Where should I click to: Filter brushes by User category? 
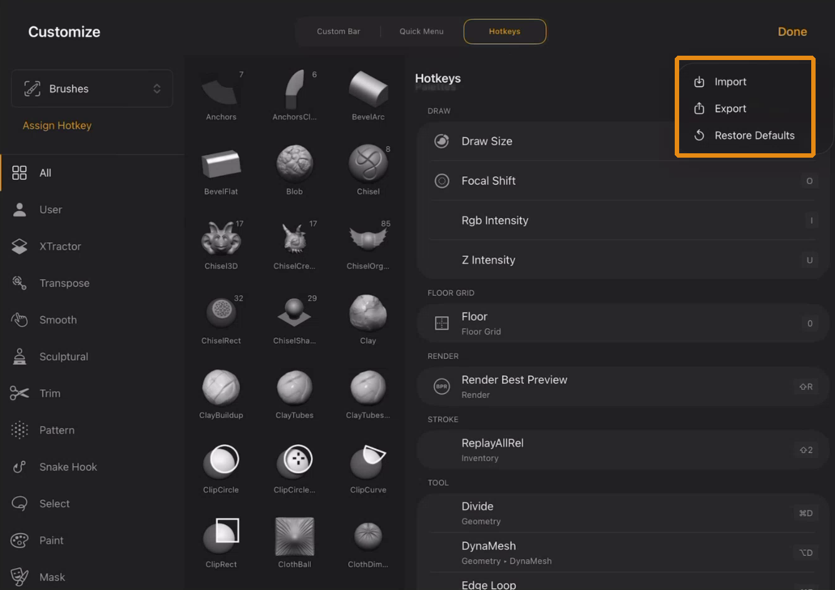pos(92,210)
